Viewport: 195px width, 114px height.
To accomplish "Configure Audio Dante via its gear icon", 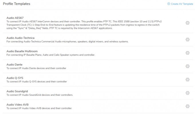I will [188, 66].
